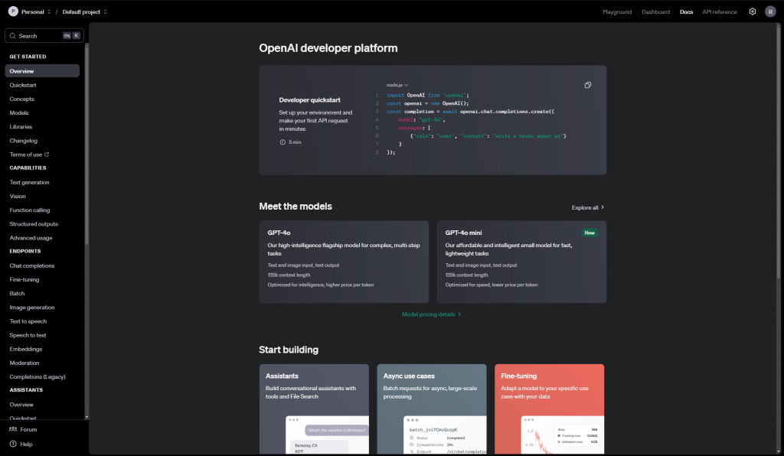Screen dimensions: 784x456
Task: Go to the Playground tab
Action: click(616, 12)
